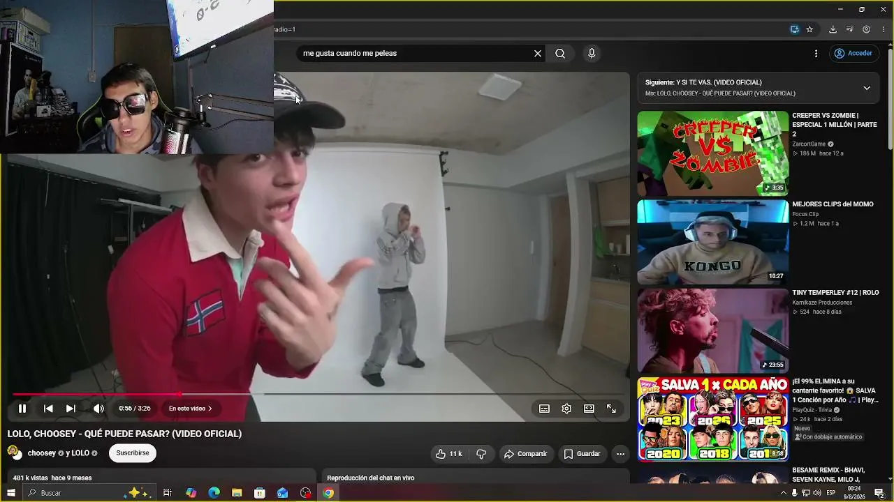The image size is (894, 502).
Task: Expand the 'En este video' chapters
Action: pos(191,409)
